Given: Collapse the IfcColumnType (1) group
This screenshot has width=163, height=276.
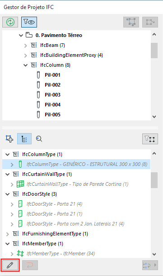Looking at the screenshot, I should coord(7,155).
